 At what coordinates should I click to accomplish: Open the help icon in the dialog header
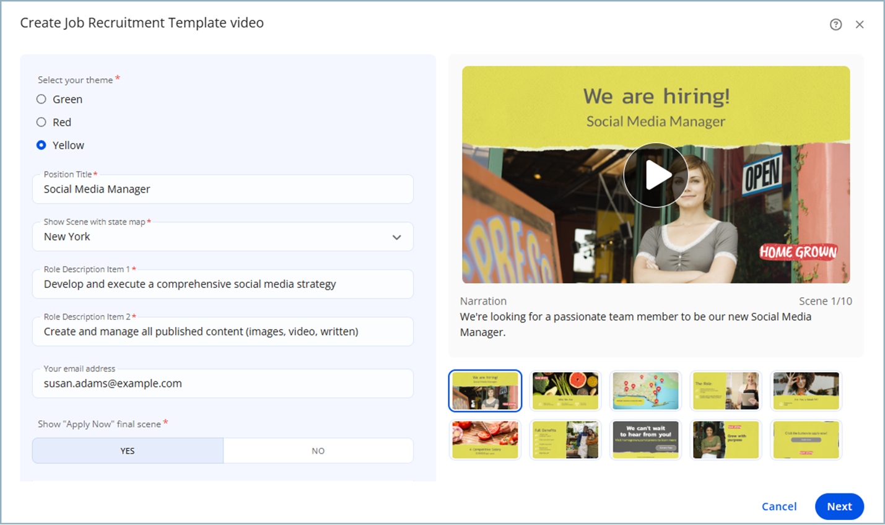tap(835, 24)
